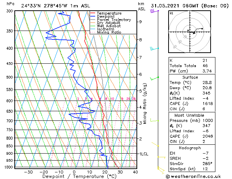Click the 9 km altitude tick label
Screen dimensions: 232x179
tap(140, 22)
